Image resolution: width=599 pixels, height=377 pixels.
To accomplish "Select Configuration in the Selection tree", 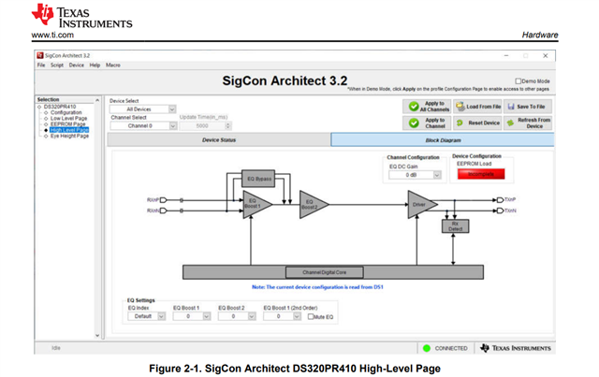I will pos(66,112).
